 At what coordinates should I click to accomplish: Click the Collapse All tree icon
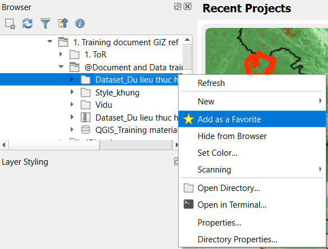(x=63, y=23)
